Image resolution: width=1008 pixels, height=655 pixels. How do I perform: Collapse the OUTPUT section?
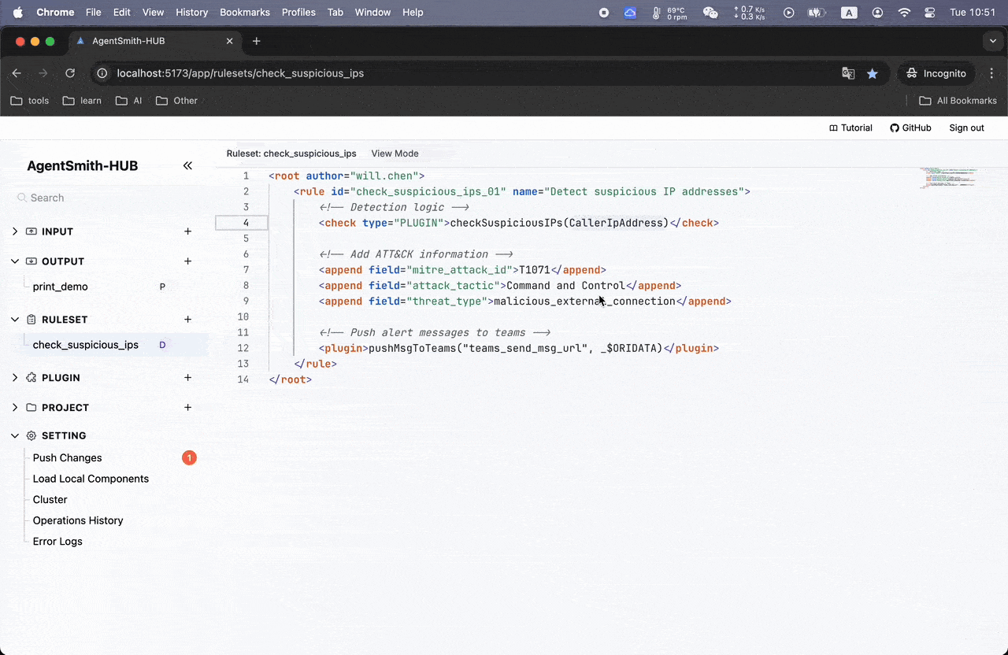point(15,261)
